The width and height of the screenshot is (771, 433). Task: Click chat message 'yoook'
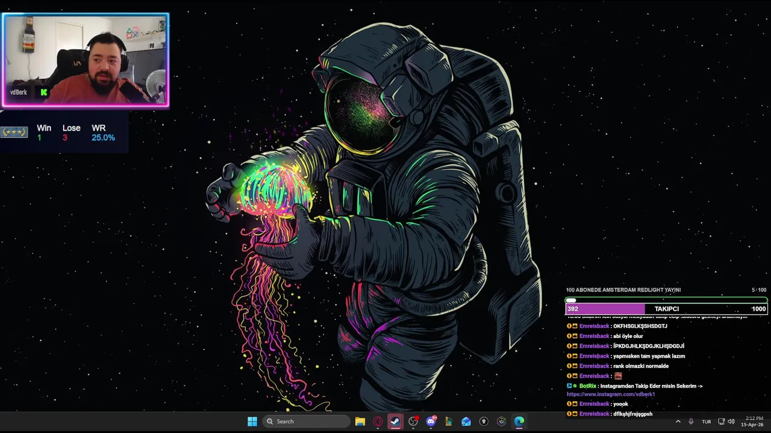(620, 404)
